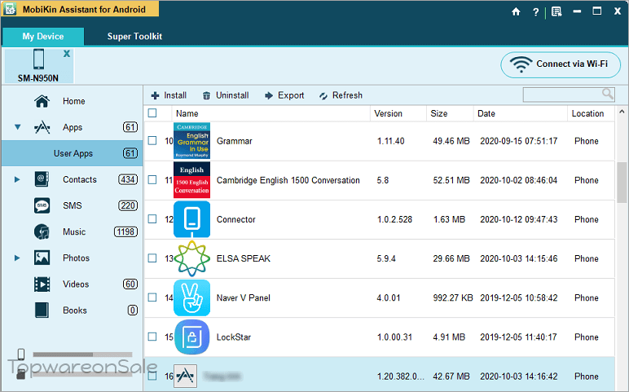Screen dimensions: 629x392
Task: Check the ELSA SPEAK checkbox
Action: pyautogui.click(x=152, y=258)
